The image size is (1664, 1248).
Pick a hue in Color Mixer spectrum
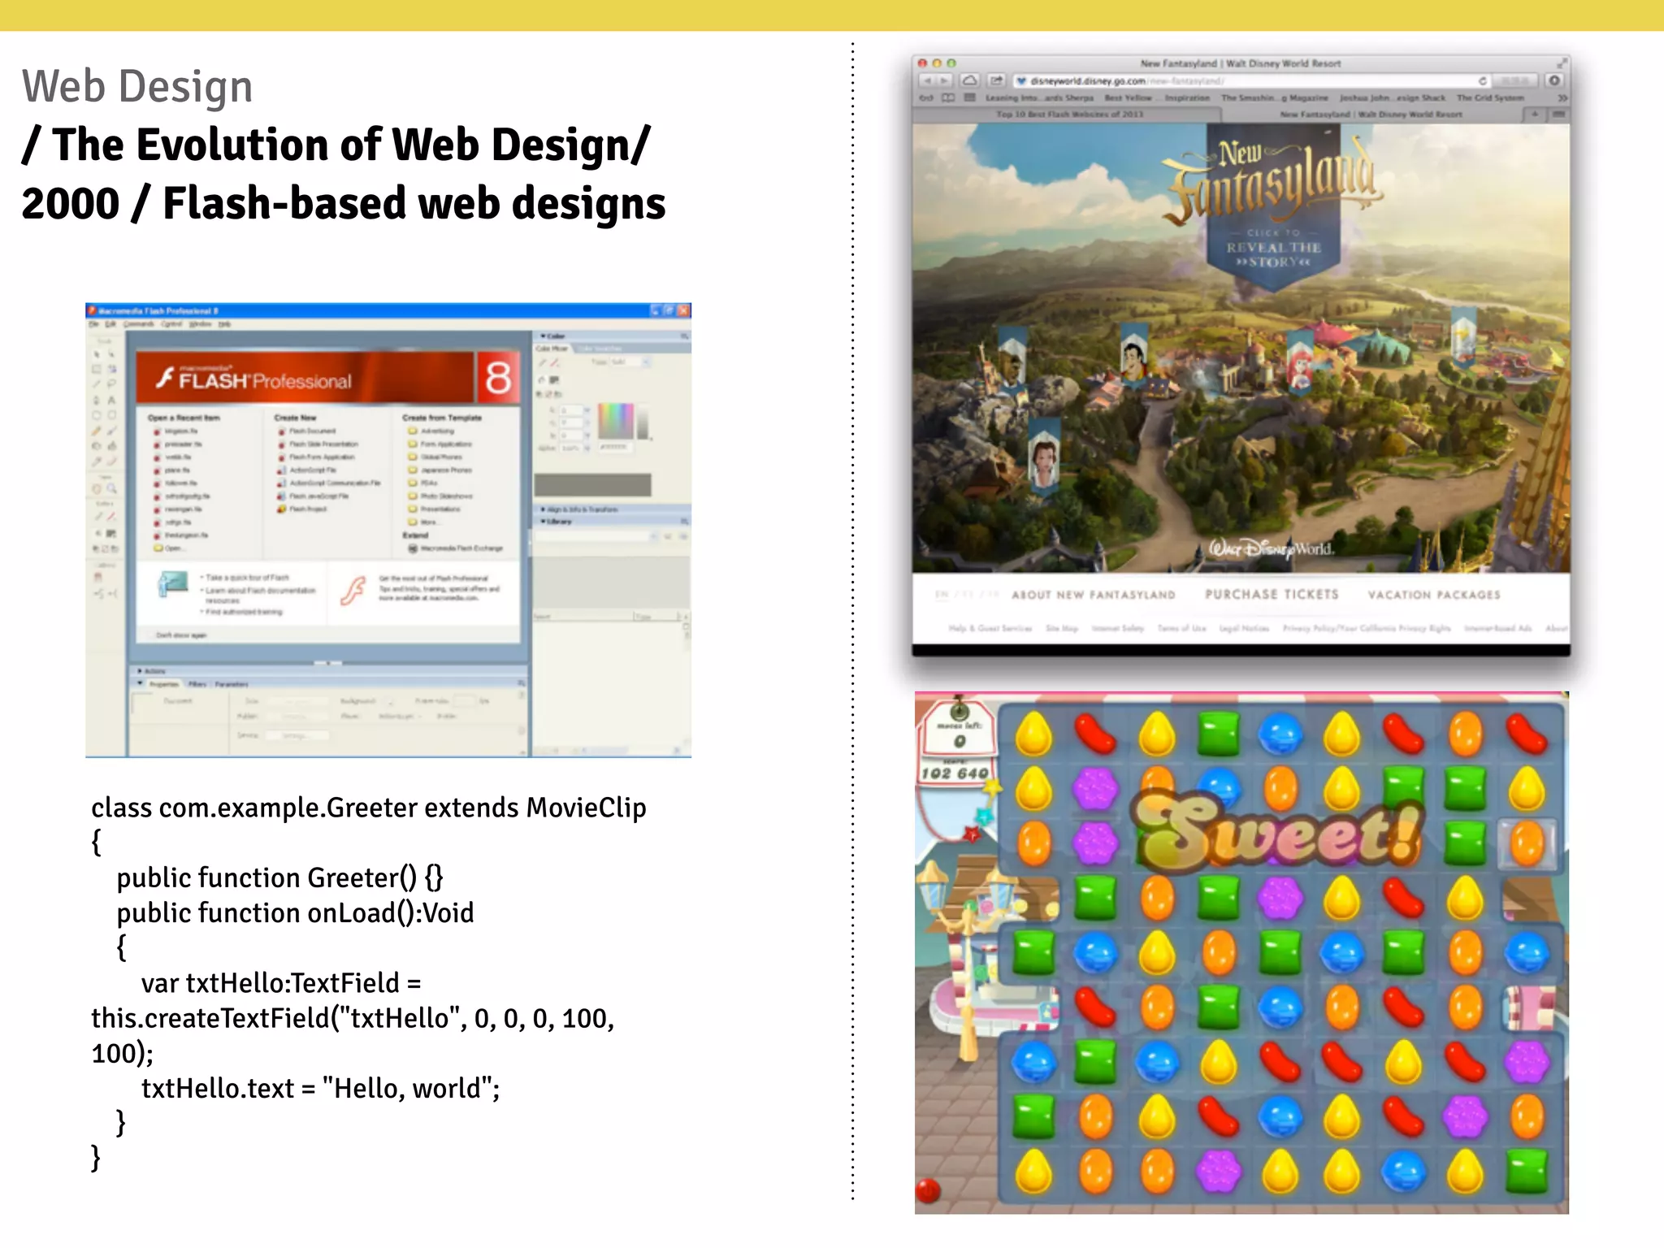pos(615,421)
